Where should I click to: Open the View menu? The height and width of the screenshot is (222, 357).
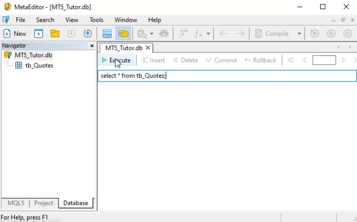point(72,20)
